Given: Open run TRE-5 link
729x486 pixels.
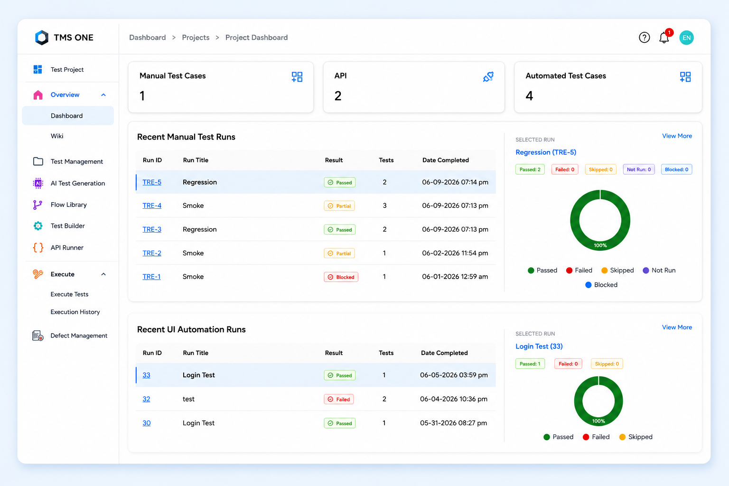Looking at the screenshot, I should coord(152,182).
